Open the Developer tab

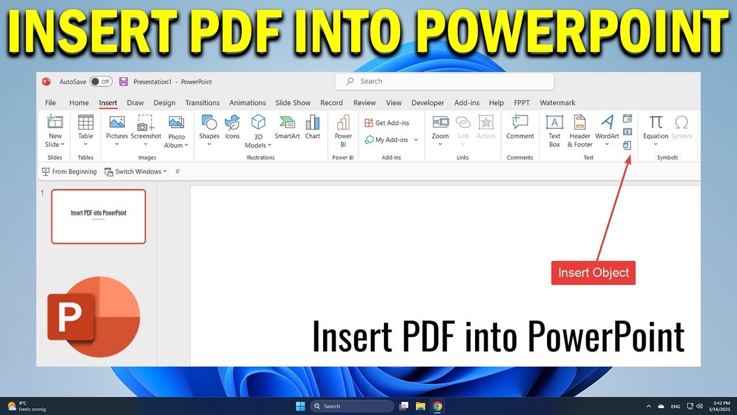click(428, 103)
